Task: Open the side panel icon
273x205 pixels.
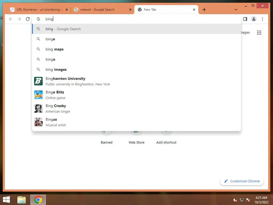Action: (x=245, y=19)
